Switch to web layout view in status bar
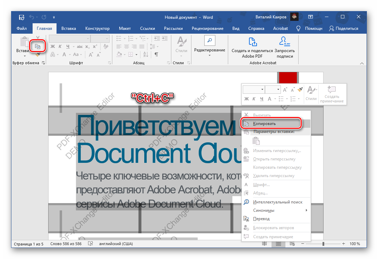Viewport: 378px width, 259px height. (x=292, y=244)
